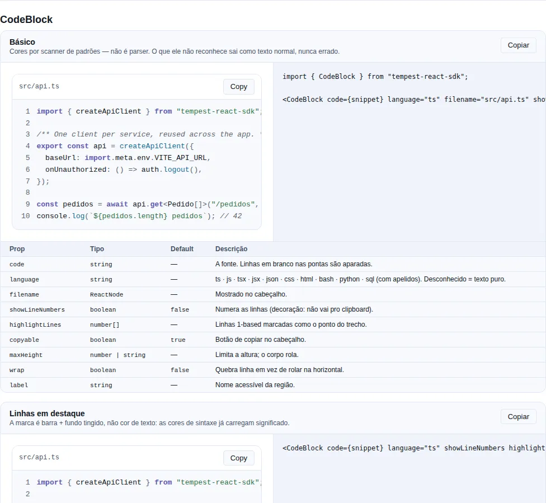Click the 'Linhas 1-based marcadas' description

[291, 325]
